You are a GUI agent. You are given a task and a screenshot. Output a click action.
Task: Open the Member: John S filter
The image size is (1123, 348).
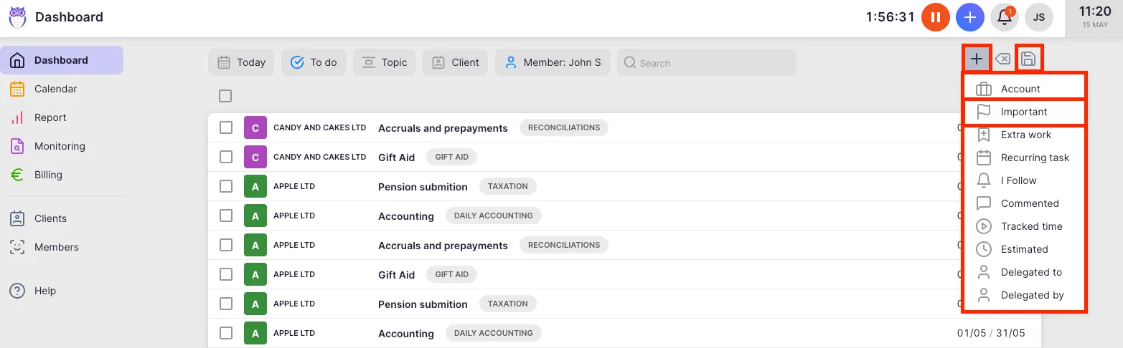553,62
